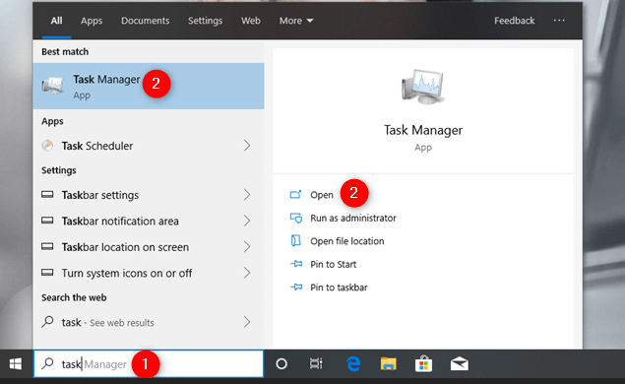This screenshot has width=625, height=384.
Task: Choose Run as administrator
Action: [x=353, y=219]
